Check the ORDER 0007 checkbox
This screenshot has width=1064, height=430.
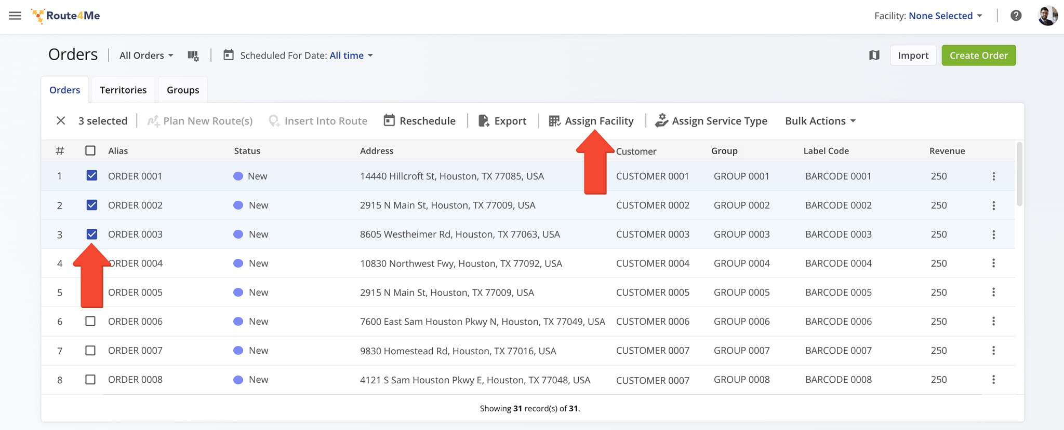(90, 350)
